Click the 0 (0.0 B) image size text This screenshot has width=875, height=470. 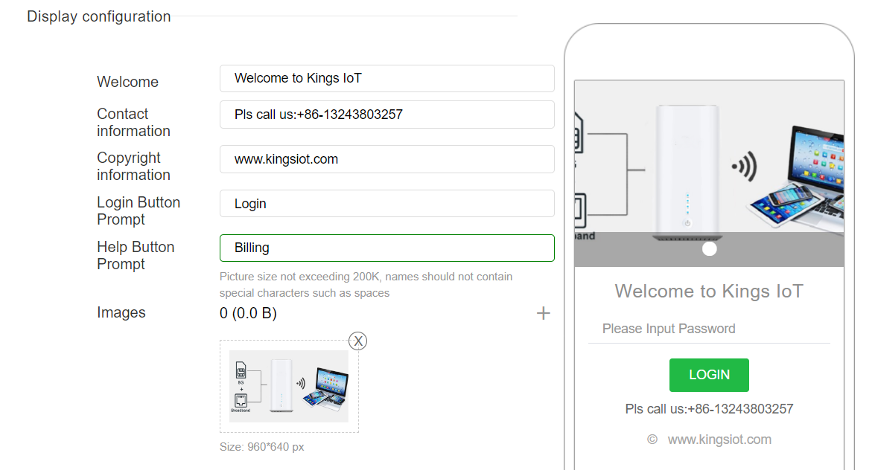(x=248, y=313)
